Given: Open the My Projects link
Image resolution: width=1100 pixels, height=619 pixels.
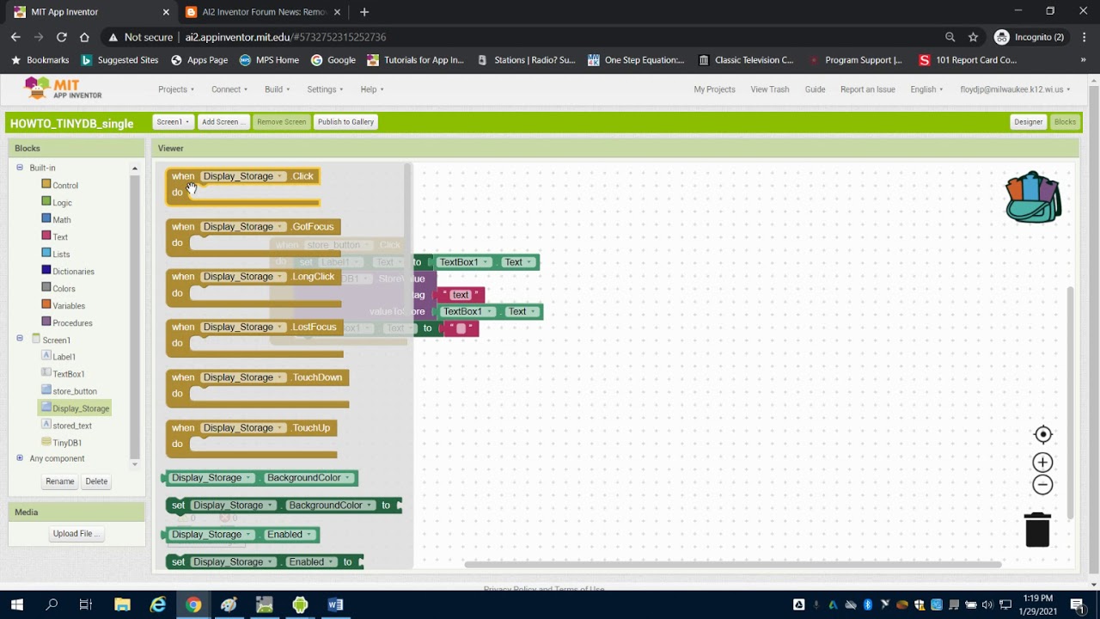Looking at the screenshot, I should coord(714,89).
